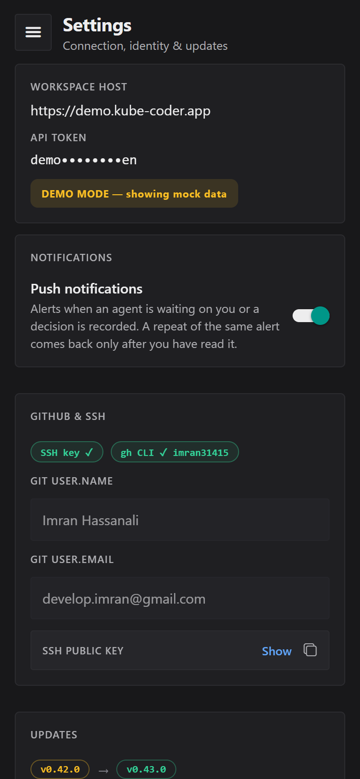Select the v0.43.0 new version badge
The width and height of the screenshot is (360, 779).
pyautogui.click(x=146, y=769)
